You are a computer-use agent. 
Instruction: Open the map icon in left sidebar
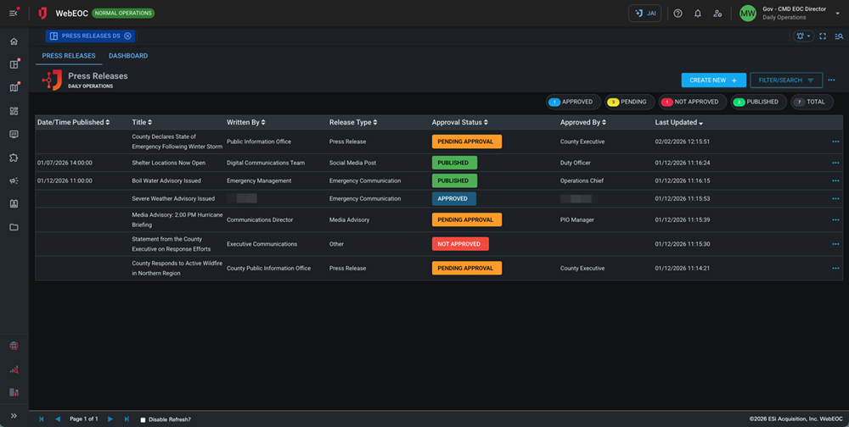click(x=14, y=87)
